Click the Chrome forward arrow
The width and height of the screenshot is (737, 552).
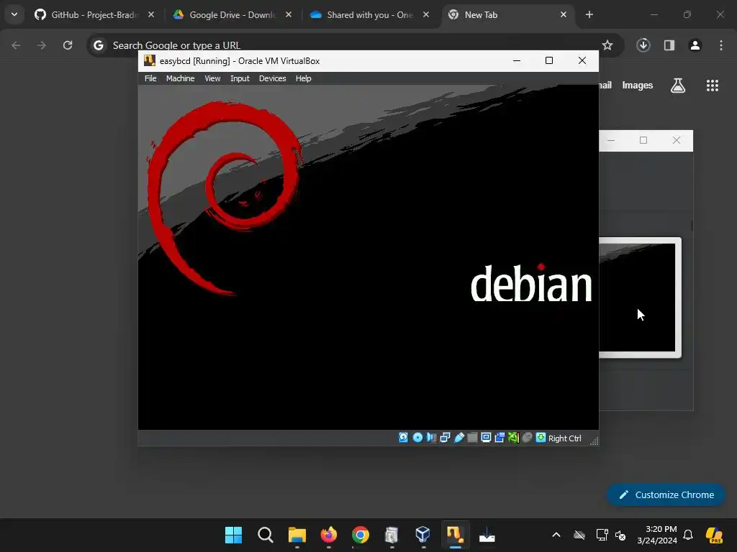coord(42,45)
